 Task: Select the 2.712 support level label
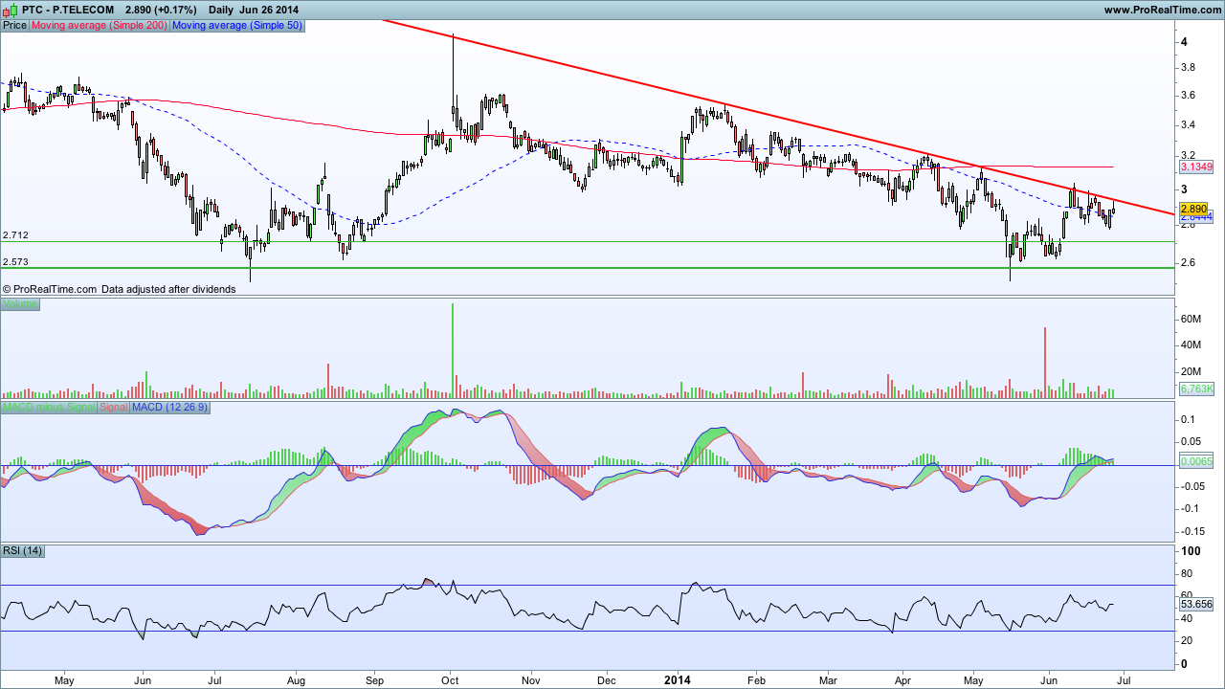pos(15,235)
